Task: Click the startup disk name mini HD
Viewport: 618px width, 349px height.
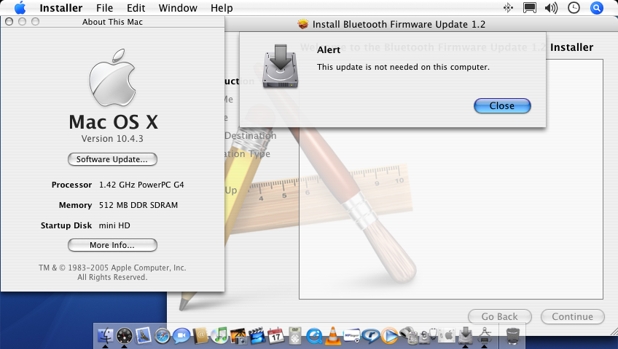Action: 114,225
